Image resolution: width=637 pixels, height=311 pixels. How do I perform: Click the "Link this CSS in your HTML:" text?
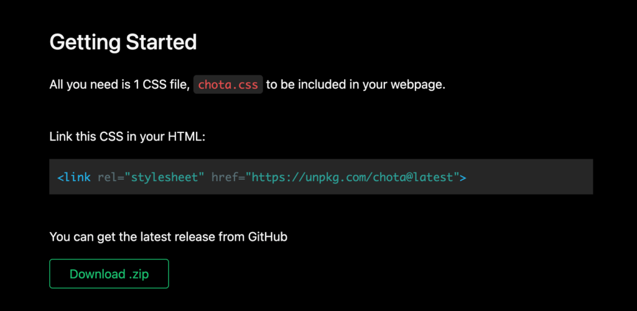point(128,137)
